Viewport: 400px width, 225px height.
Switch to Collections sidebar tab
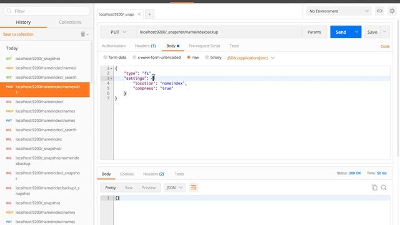point(70,22)
